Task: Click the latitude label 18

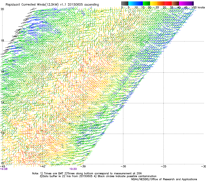Action: tap(2, 40)
